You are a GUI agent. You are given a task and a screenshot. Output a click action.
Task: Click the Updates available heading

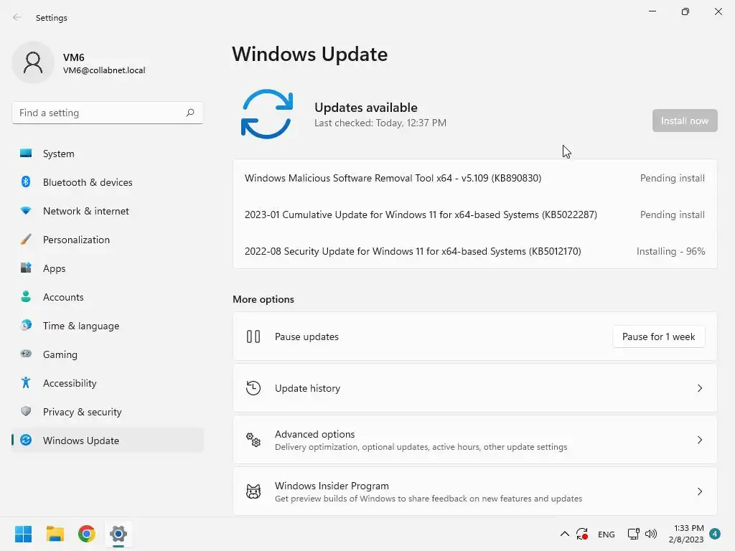coord(365,108)
